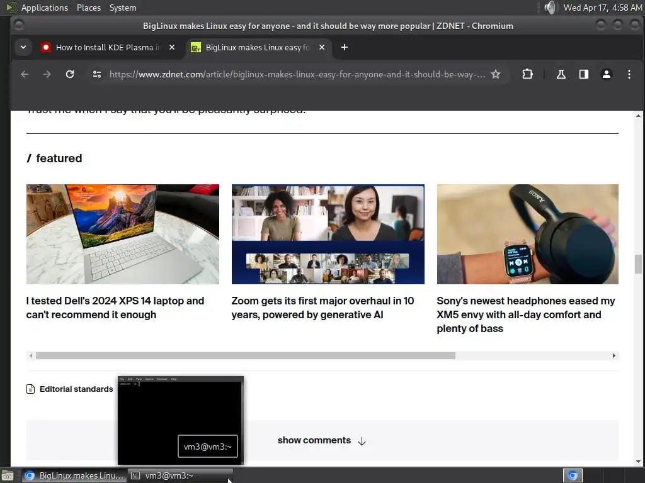645x483 pixels.
Task: Open 'Sony's newest headphones' article link
Action: (x=526, y=314)
